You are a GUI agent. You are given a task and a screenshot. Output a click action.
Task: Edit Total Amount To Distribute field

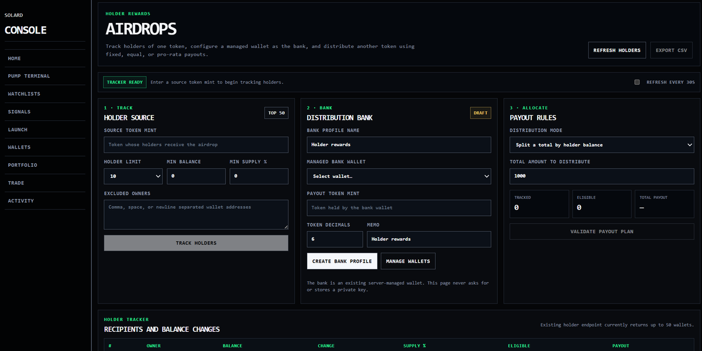(x=602, y=176)
